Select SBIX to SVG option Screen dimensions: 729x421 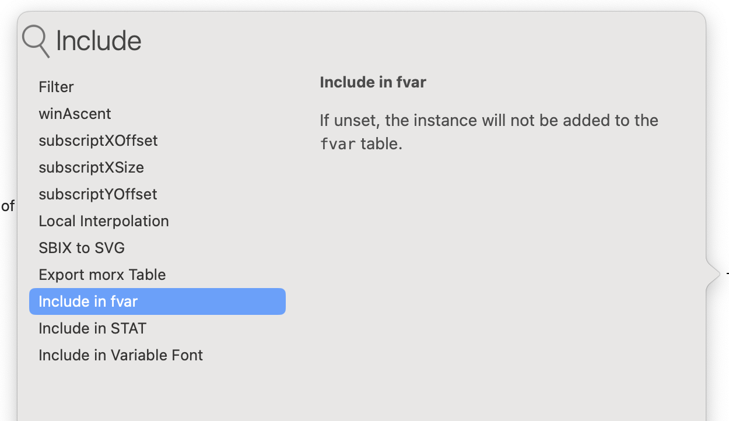pyautogui.click(x=82, y=248)
